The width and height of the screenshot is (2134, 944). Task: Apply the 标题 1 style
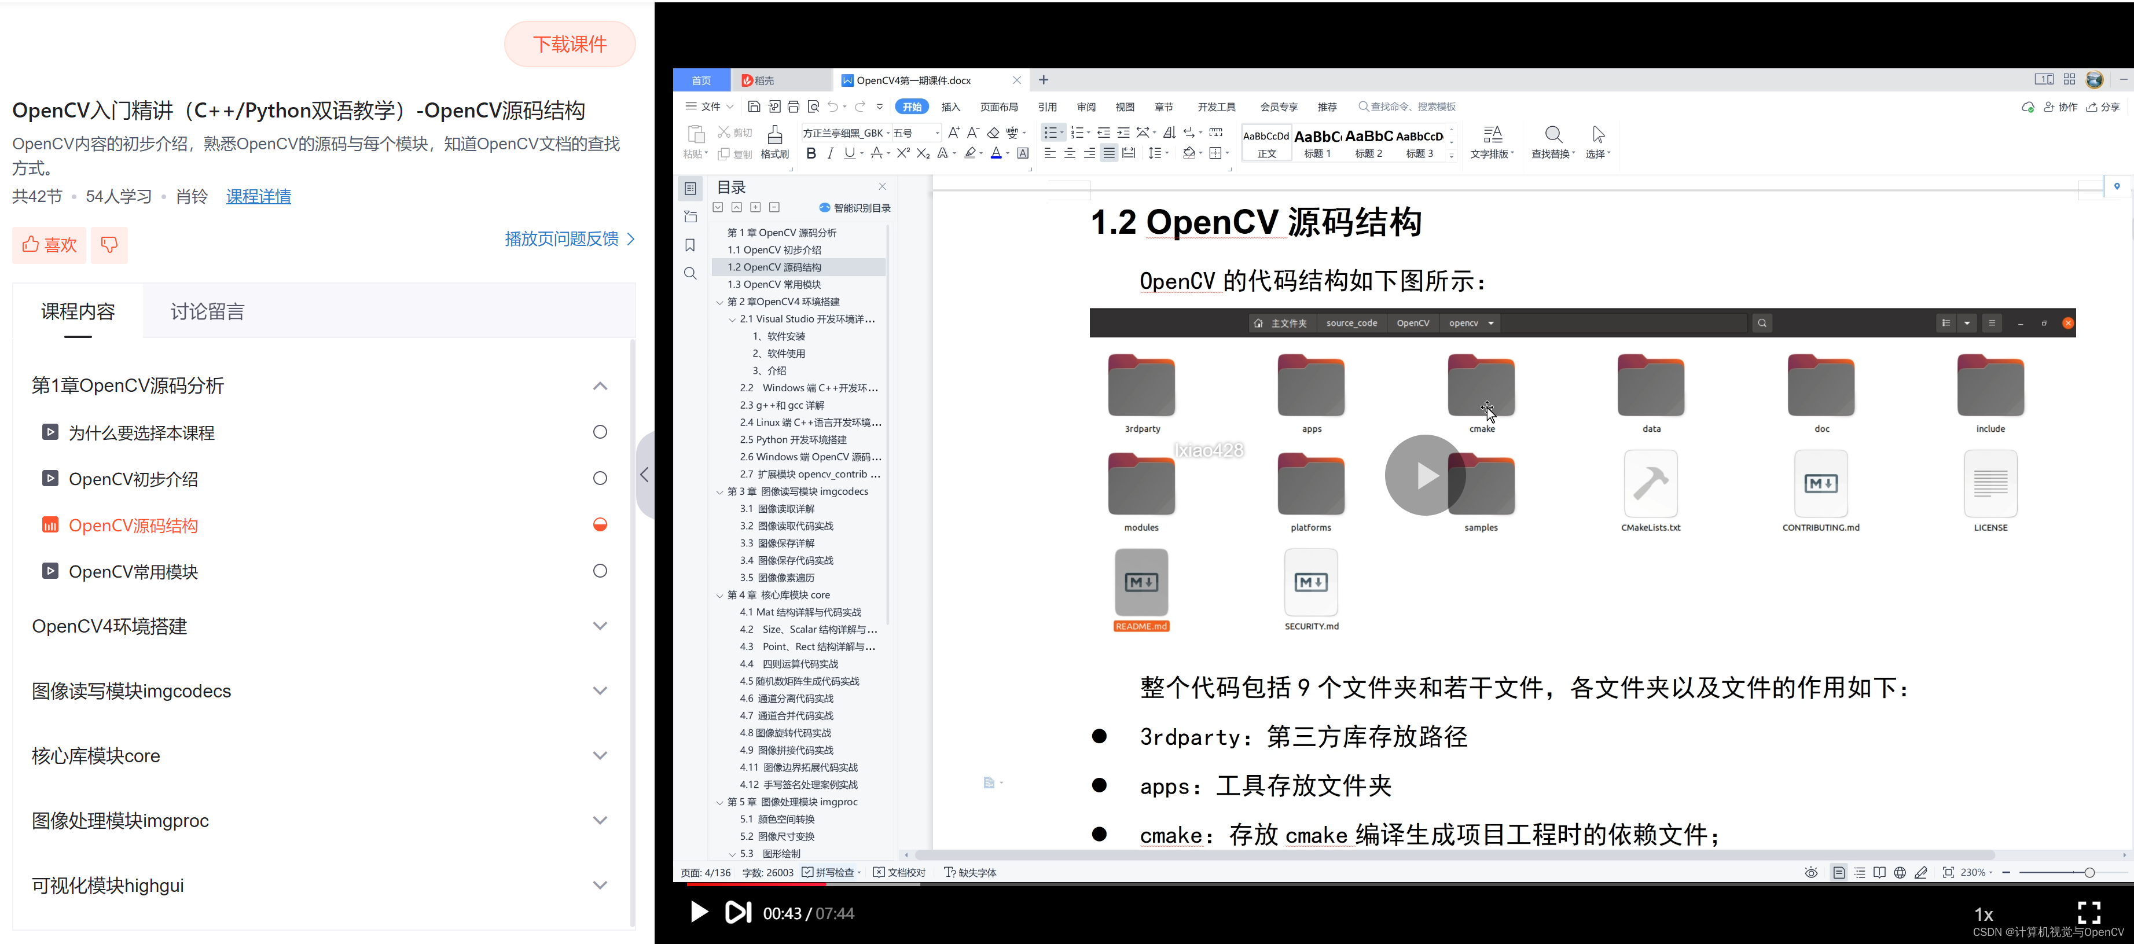tap(1317, 144)
